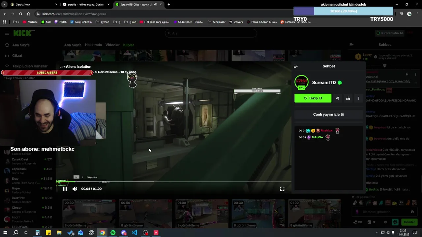The height and width of the screenshot is (237, 422).
Task: Mute the ScreamITD tab via its speaker icon
Action: pyautogui.click(x=155, y=5)
